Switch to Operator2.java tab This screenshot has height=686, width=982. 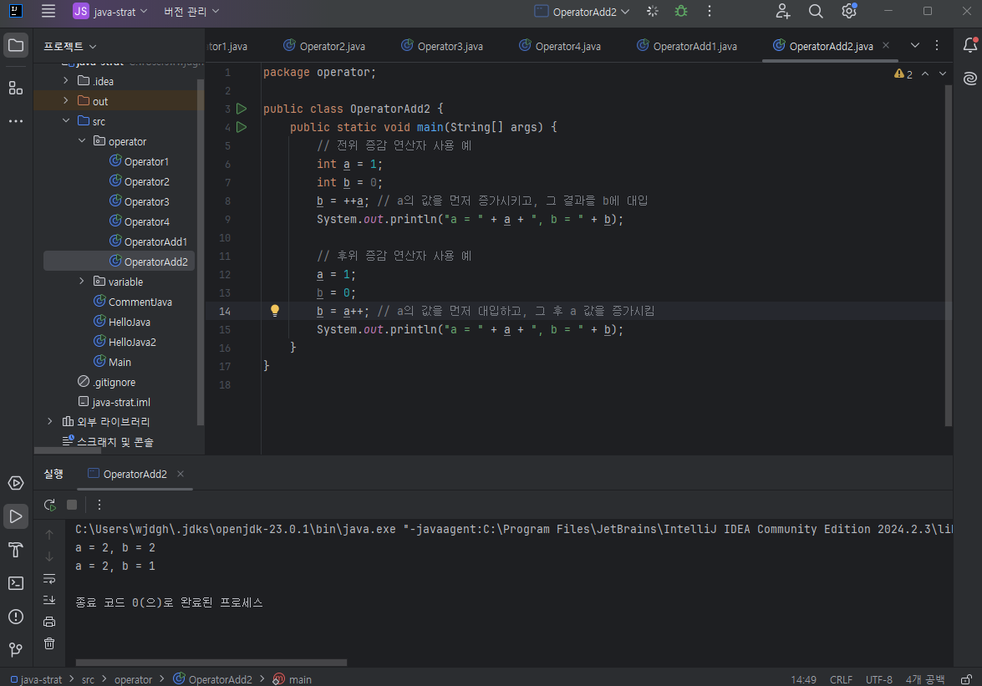[324, 46]
